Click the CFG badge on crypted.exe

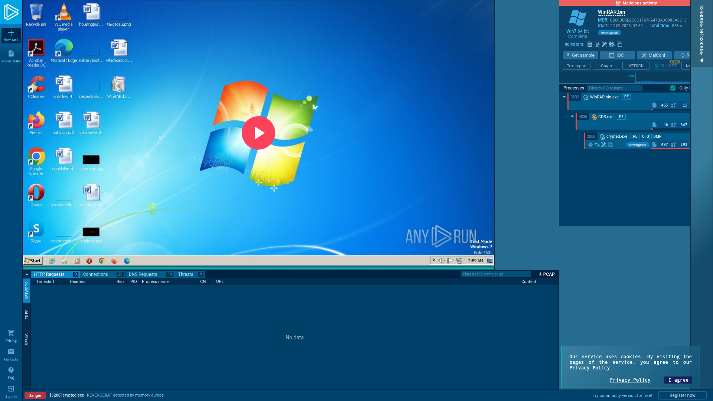tap(645, 136)
